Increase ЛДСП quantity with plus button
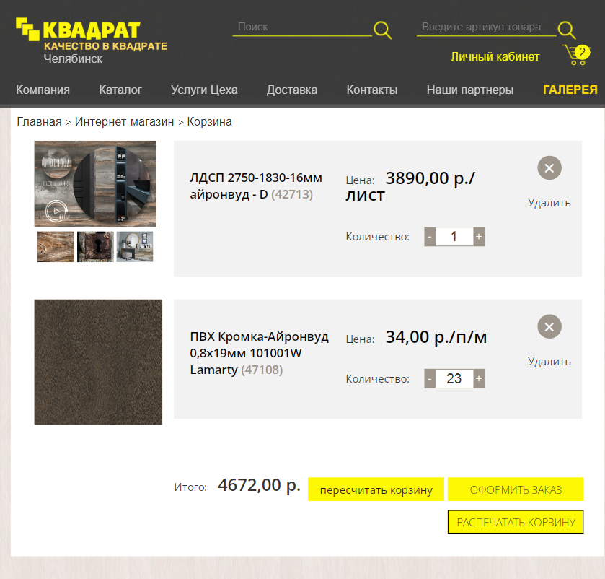The height and width of the screenshot is (579, 605). (x=478, y=236)
